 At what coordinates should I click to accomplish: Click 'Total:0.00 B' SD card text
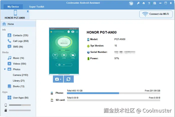click(x=73, y=98)
